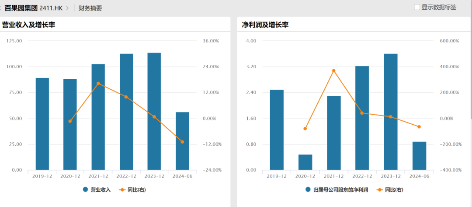Click the 净利润及增长率 chart title
The height and width of the screenshot is (207, 472).
[x=265, y=25]
